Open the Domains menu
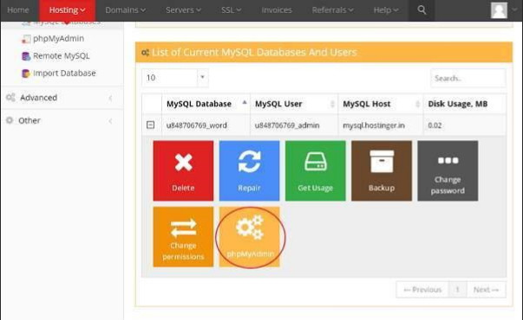The height and width of the screenshot is (320, 523). tap(125, 10)
